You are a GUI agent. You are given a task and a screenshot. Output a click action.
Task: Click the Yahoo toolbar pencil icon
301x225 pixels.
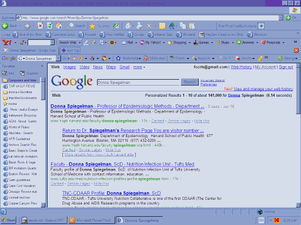point(22,42)
